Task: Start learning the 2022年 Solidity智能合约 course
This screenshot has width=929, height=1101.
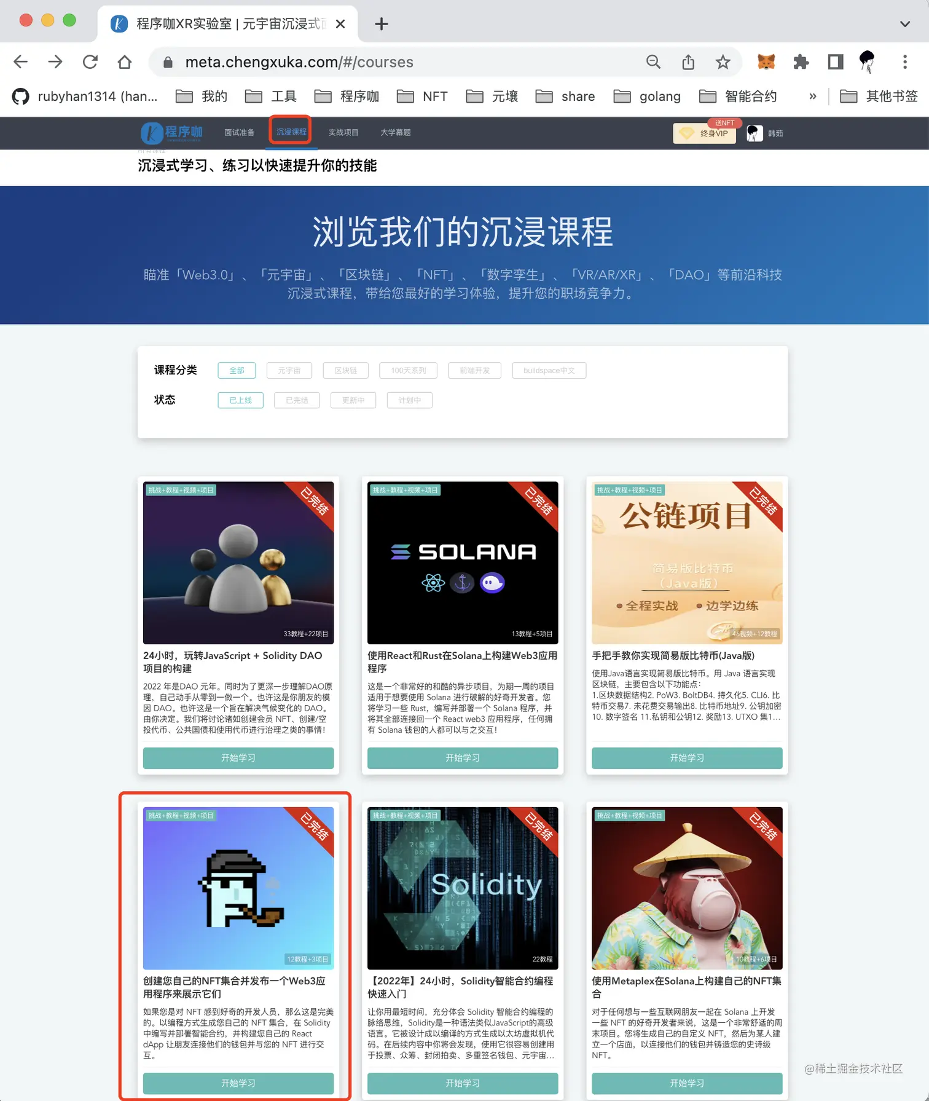Action: (x=463, y=1083)
